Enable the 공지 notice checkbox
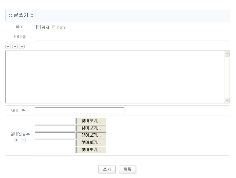 (38, 27)
